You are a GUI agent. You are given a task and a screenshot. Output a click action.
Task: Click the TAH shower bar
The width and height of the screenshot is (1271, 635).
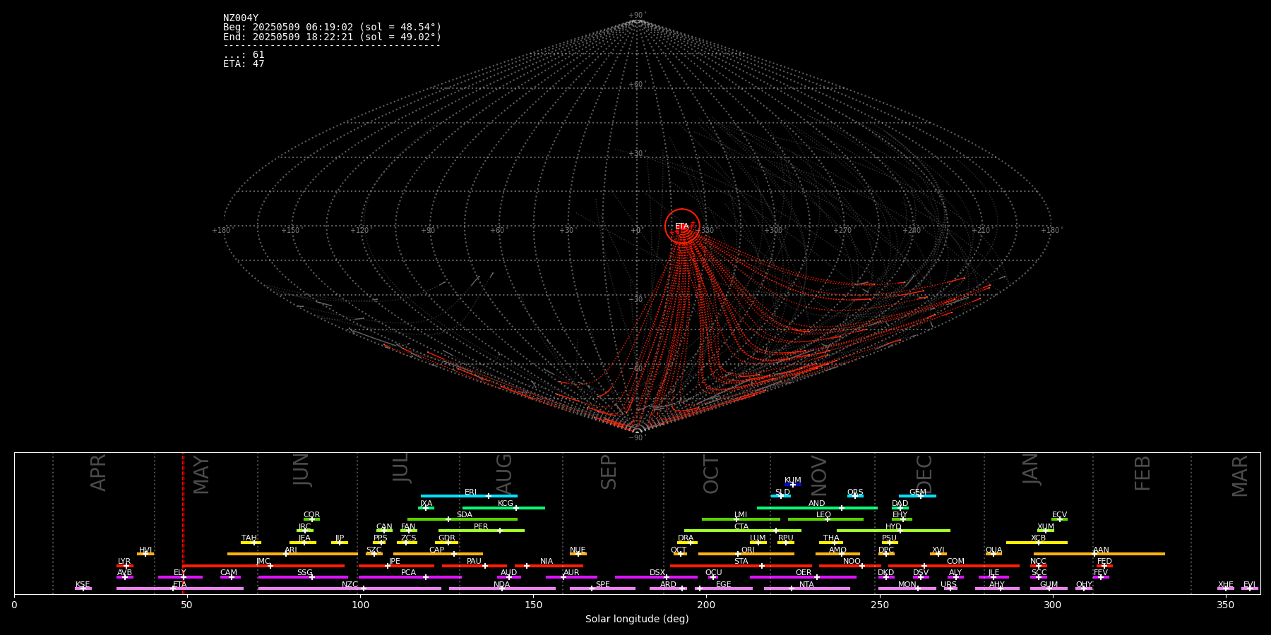pos(251,543)
